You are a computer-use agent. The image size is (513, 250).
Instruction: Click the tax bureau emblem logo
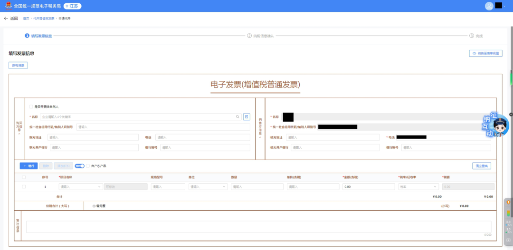coord(8,6)
